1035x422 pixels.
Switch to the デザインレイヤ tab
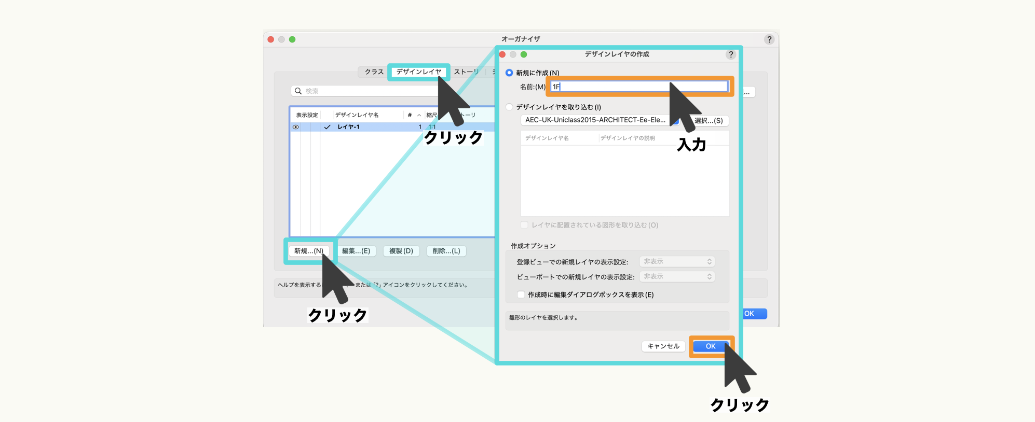418,72
